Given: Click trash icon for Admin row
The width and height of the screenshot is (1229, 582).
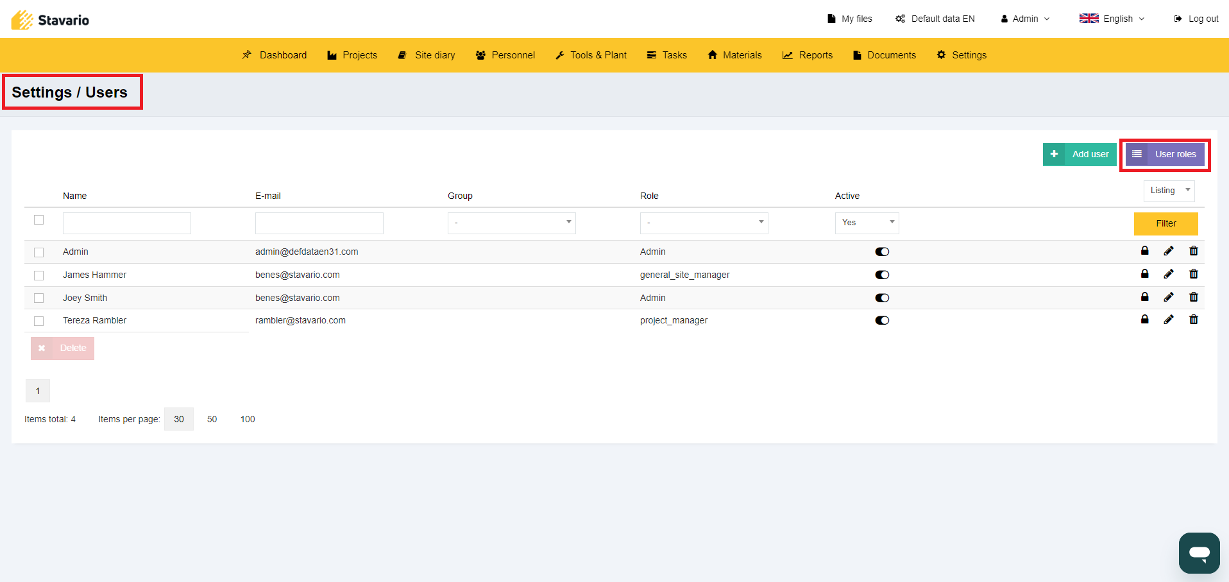Looking at the screenshot, I should click(x=1193, y=251).
